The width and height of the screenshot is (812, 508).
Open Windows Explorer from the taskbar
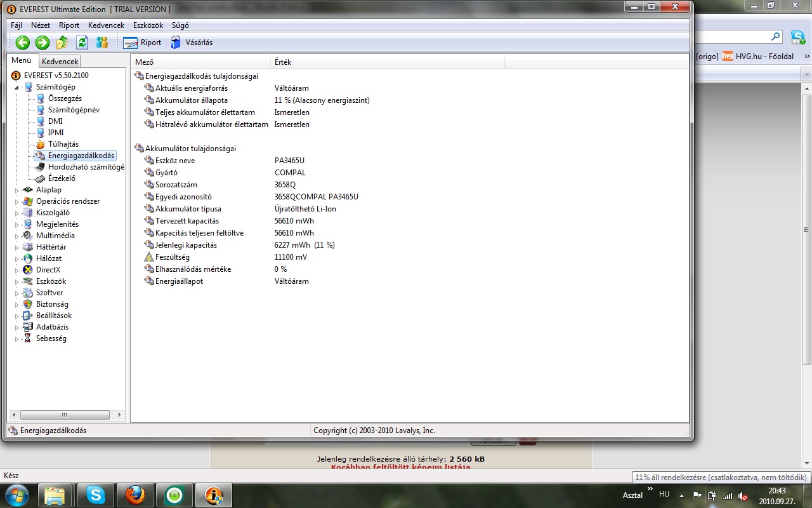55,495
